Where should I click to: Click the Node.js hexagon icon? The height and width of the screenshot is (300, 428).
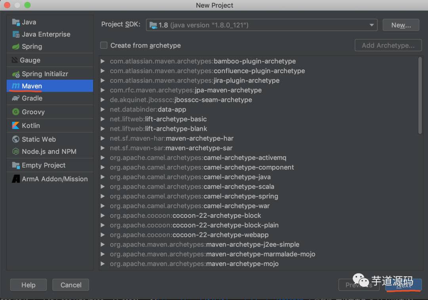(16, 151)
